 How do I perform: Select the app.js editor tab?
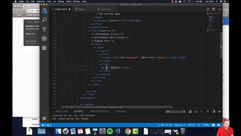pos(82,9)
